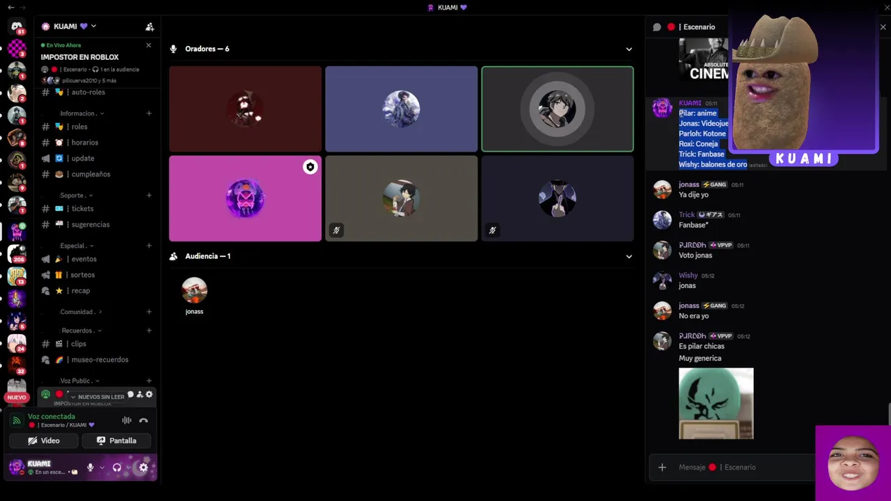Add channel to Informacion category with plus
This screenshot has width=891, height=501.
tap(149, 113)
